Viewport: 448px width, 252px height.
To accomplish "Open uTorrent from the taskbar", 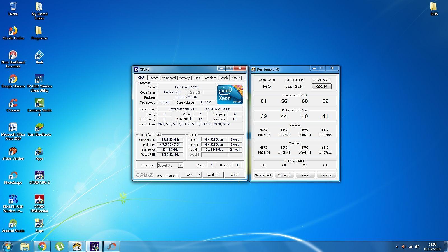I will [x=60, y=246].
